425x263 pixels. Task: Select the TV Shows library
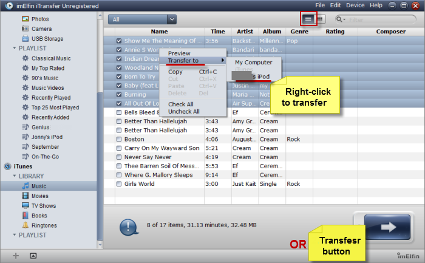[x=44, y=206]
